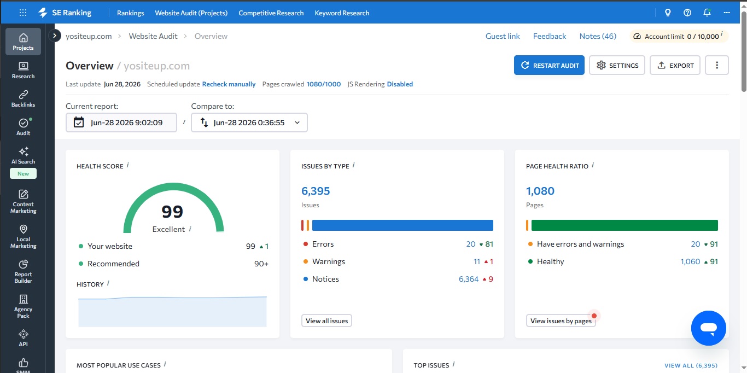Viewport: 747px width, 373px height.
Task: Click the Warnings count 11
Action: point(477,261)
